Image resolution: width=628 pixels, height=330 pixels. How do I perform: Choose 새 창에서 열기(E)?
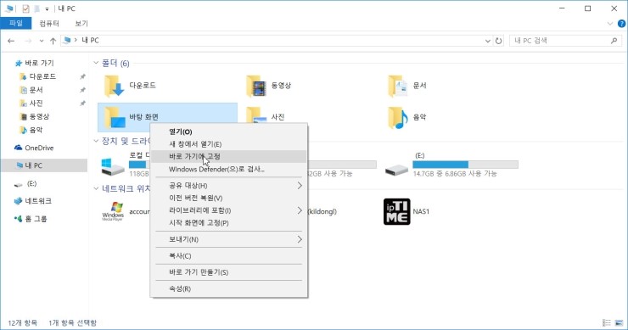click(x=228, y=144)
